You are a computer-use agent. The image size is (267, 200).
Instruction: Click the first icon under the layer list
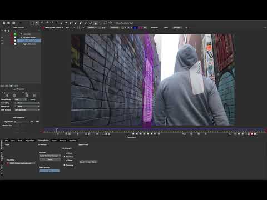pyautogui.click(x=2, y=86)
